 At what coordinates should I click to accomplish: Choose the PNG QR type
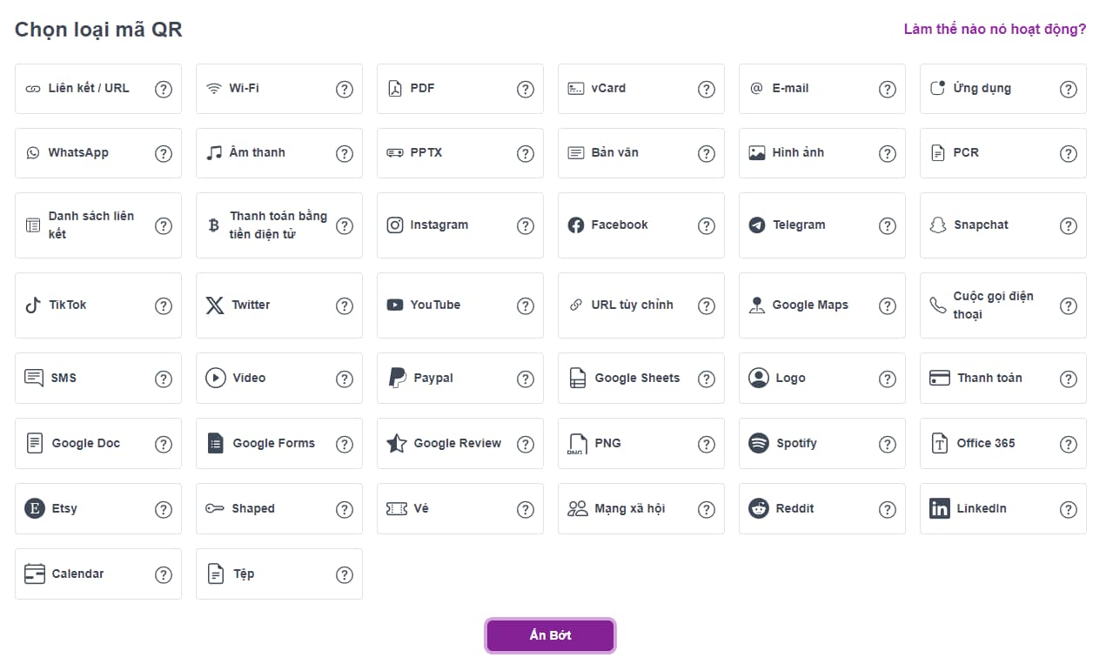pyautogui.click(x=641, y=444)
